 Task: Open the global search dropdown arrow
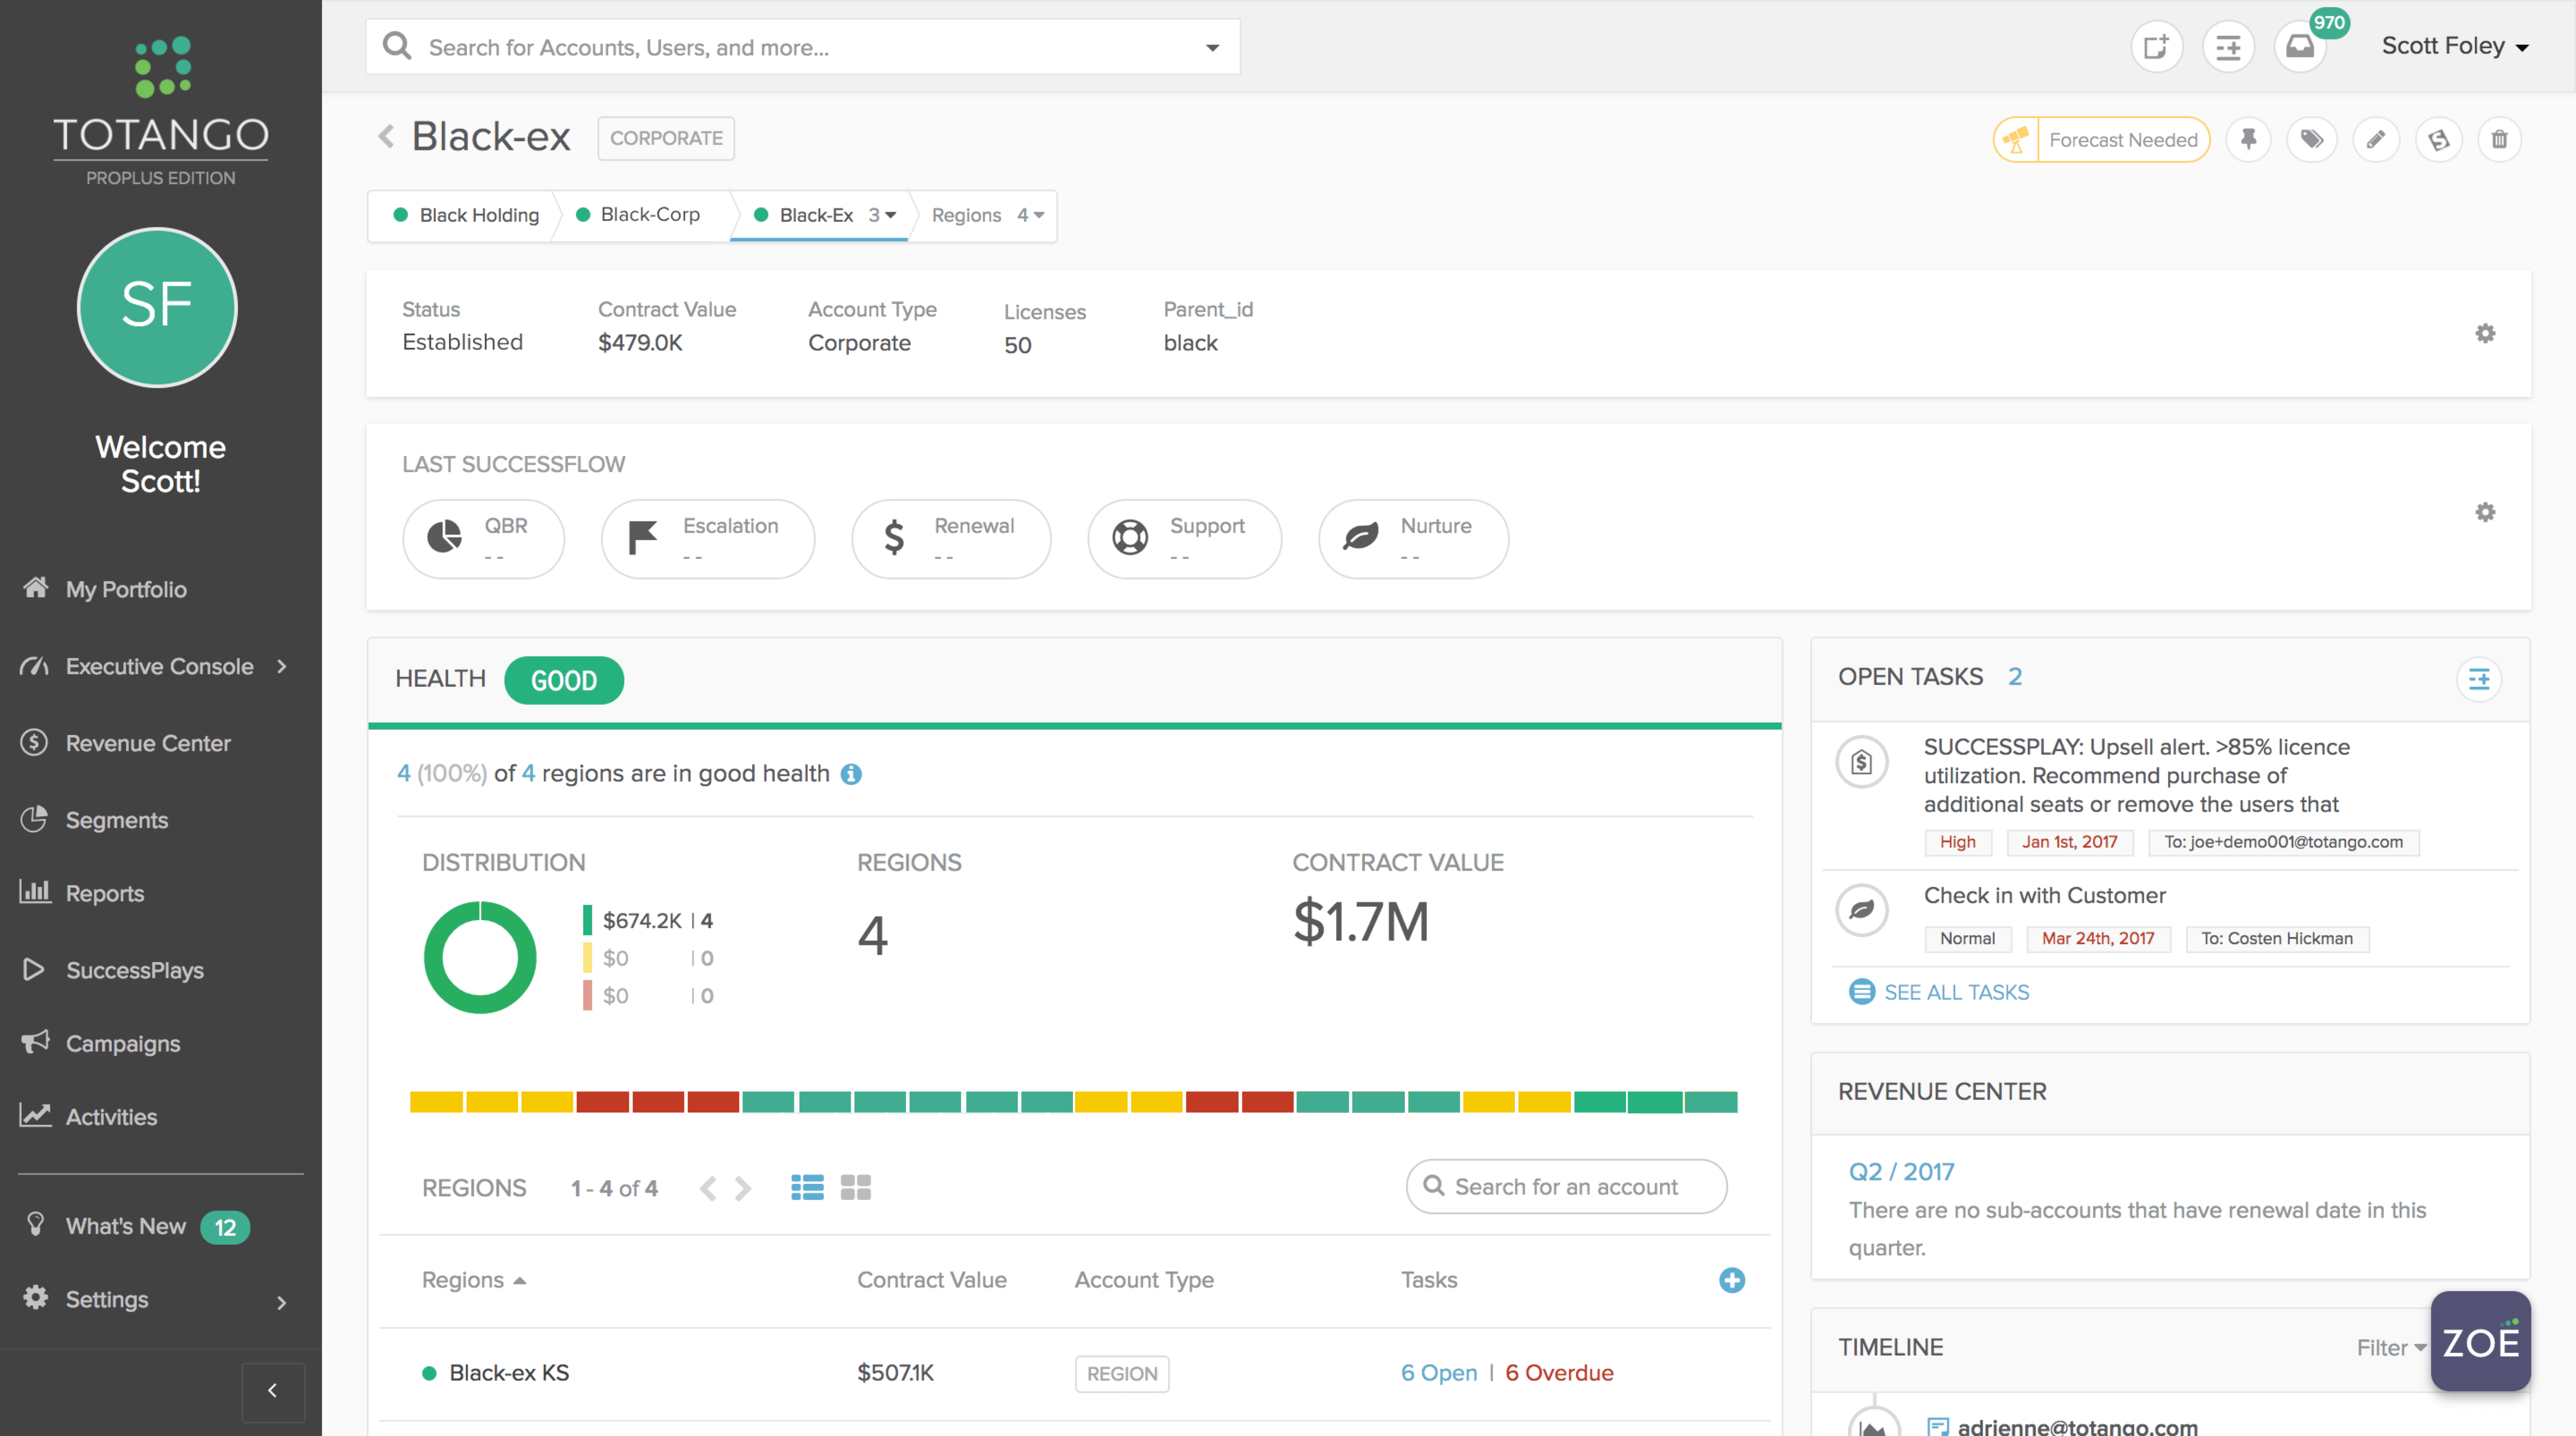tap(1212, 47)
